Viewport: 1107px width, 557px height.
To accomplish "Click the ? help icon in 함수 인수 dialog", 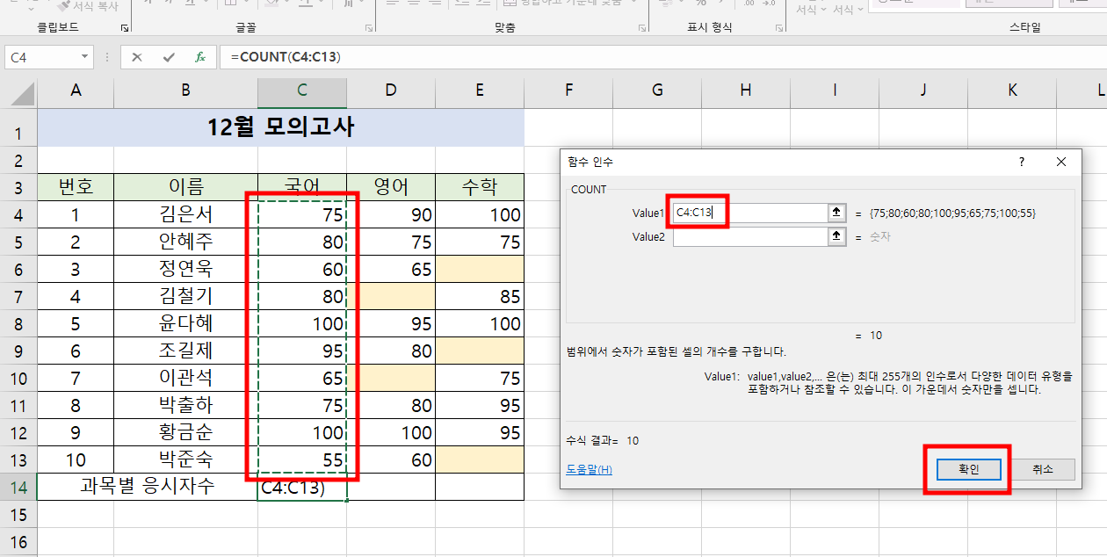I will click(1021, 163).
